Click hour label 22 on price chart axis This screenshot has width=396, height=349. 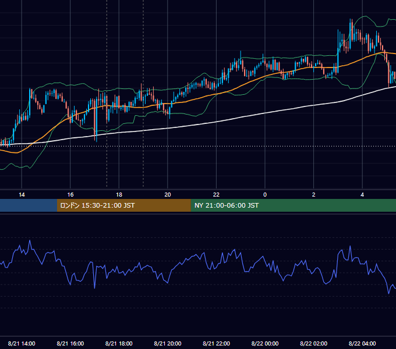(x=217, y=195)
